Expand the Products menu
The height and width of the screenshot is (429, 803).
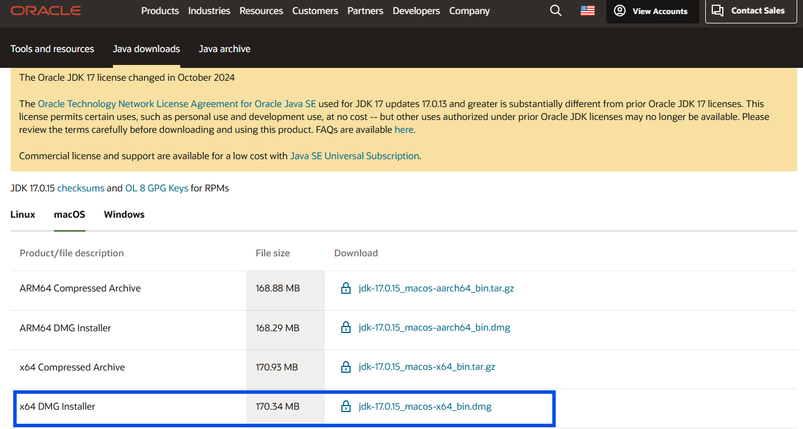[160, 11]
